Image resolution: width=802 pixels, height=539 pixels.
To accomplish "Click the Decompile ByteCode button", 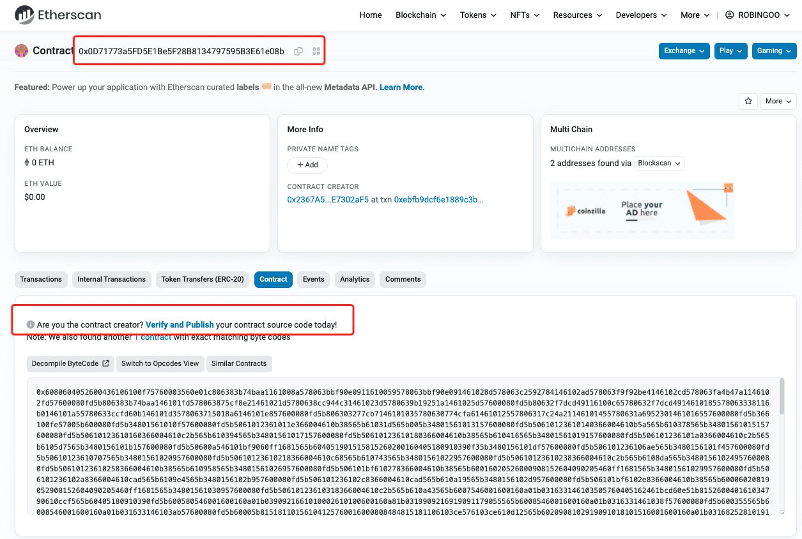I will coord(70,363).
